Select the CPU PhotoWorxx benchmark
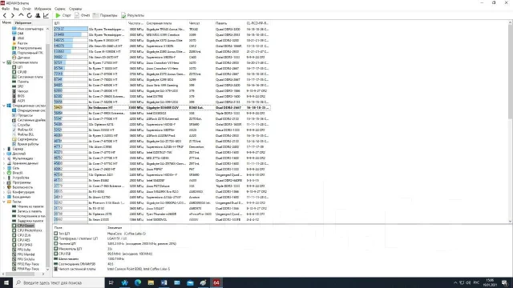The width and height of the screenshot is (513, 288). click(x=30, y=230)
